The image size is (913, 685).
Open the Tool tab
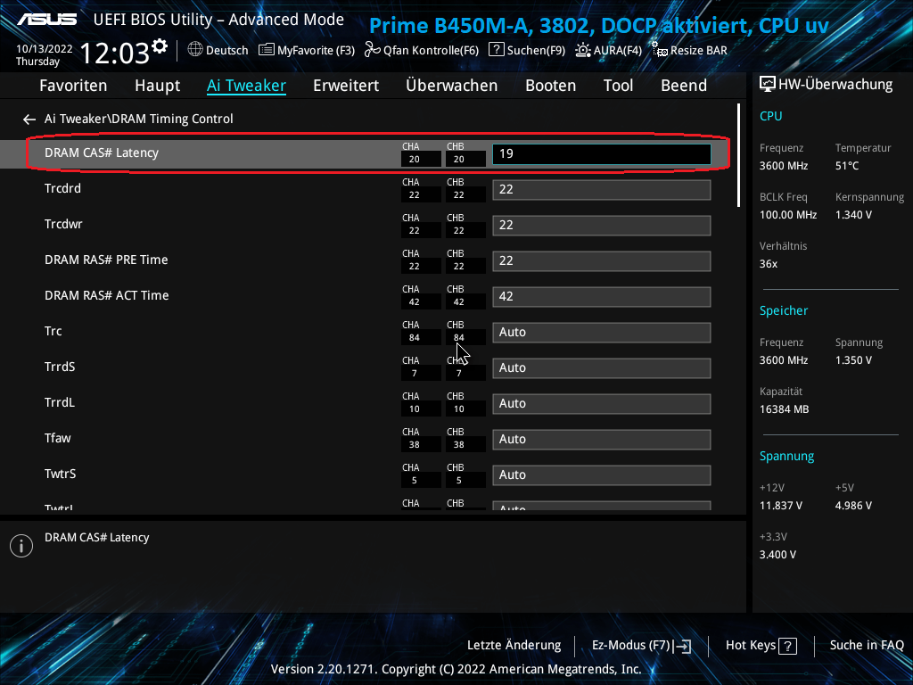point(619,86)
